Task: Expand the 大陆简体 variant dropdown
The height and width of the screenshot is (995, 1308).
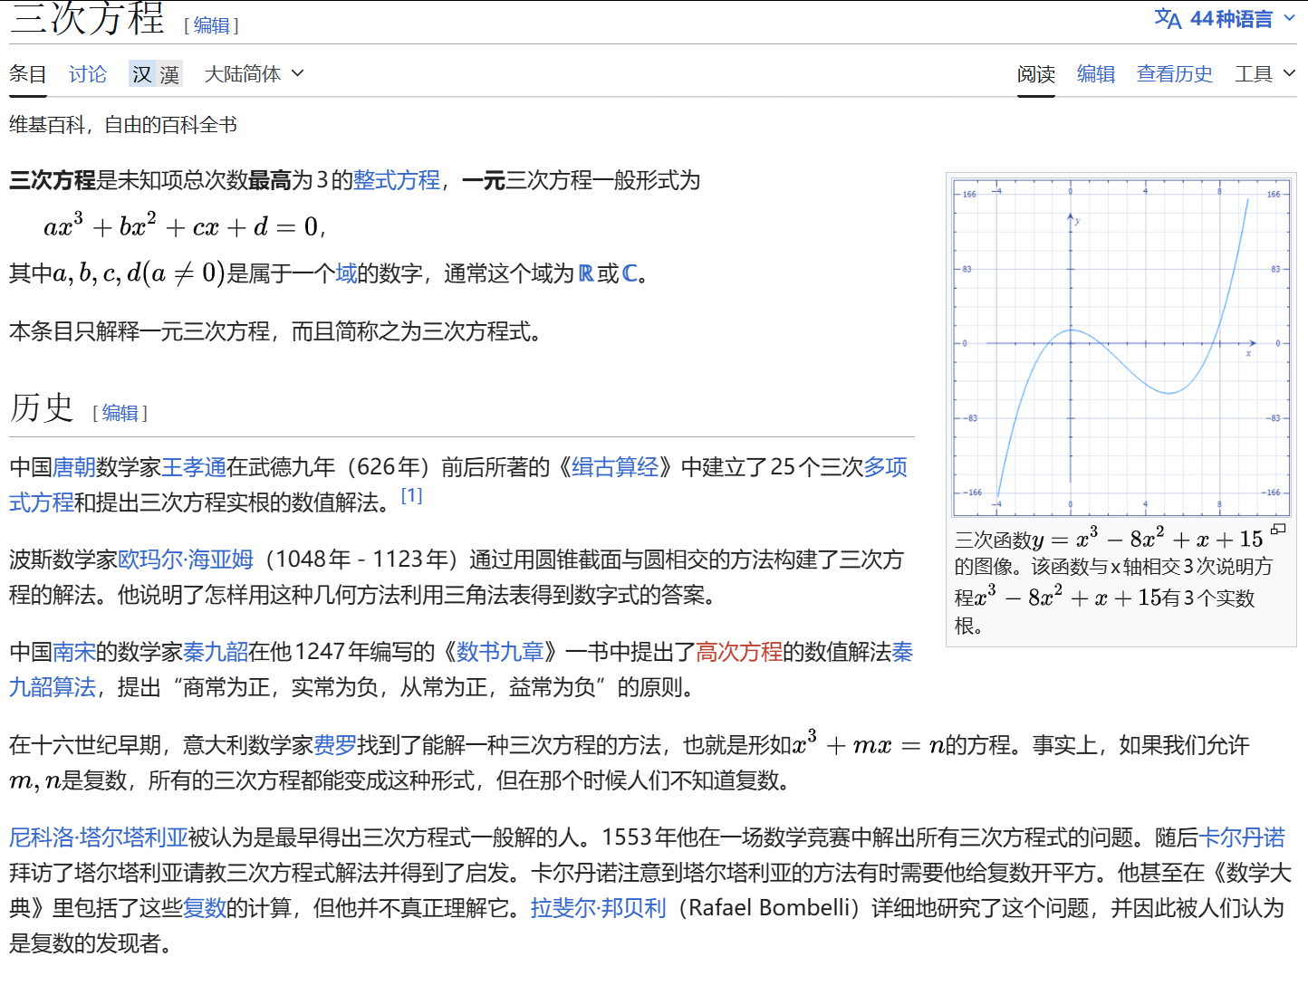Action: pyautogui.click(x=254, y=73)
